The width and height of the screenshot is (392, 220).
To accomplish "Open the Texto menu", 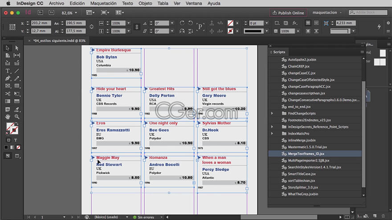I will (x=127, y=4).
